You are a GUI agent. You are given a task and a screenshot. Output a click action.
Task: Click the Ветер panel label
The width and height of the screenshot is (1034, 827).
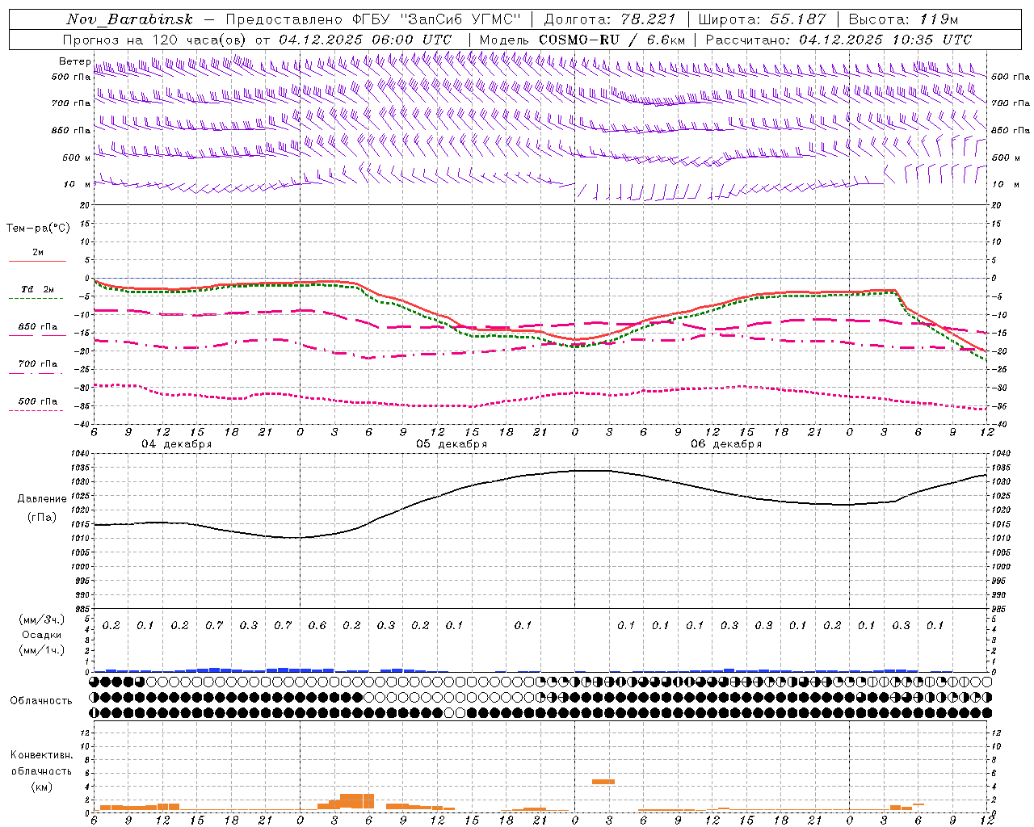[74, 61]
